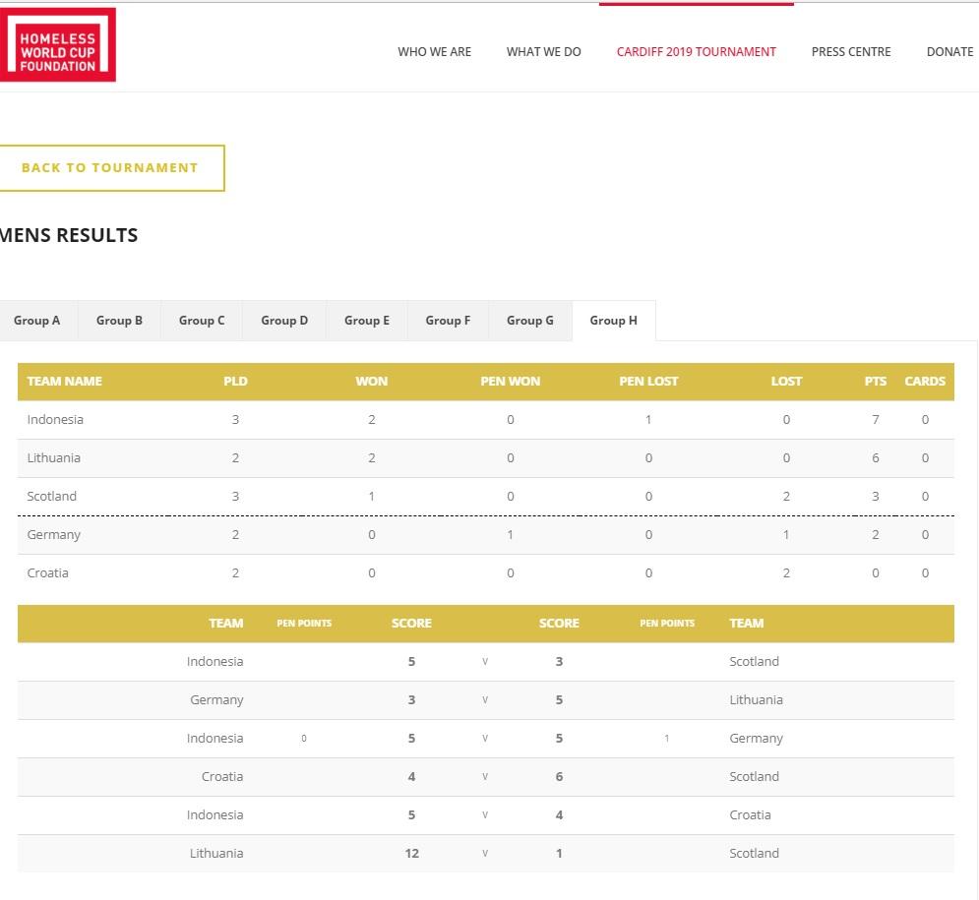View the Group F tab
979x900 pixels.
pyautogui.click(x=448, y=321)
